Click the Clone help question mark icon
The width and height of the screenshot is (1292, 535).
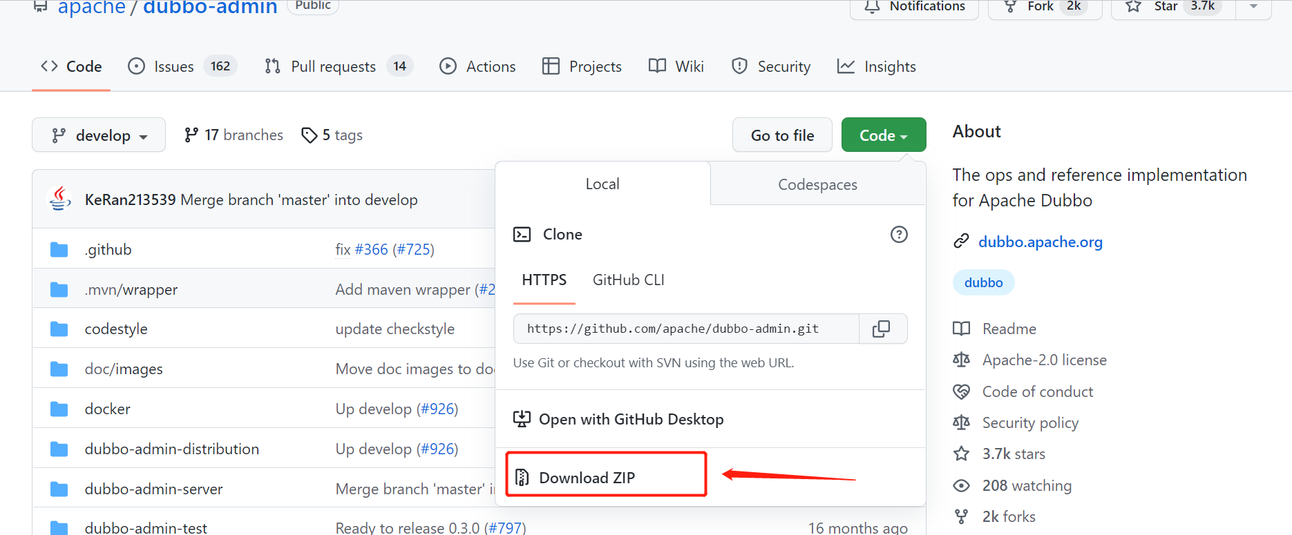(899, 234)
